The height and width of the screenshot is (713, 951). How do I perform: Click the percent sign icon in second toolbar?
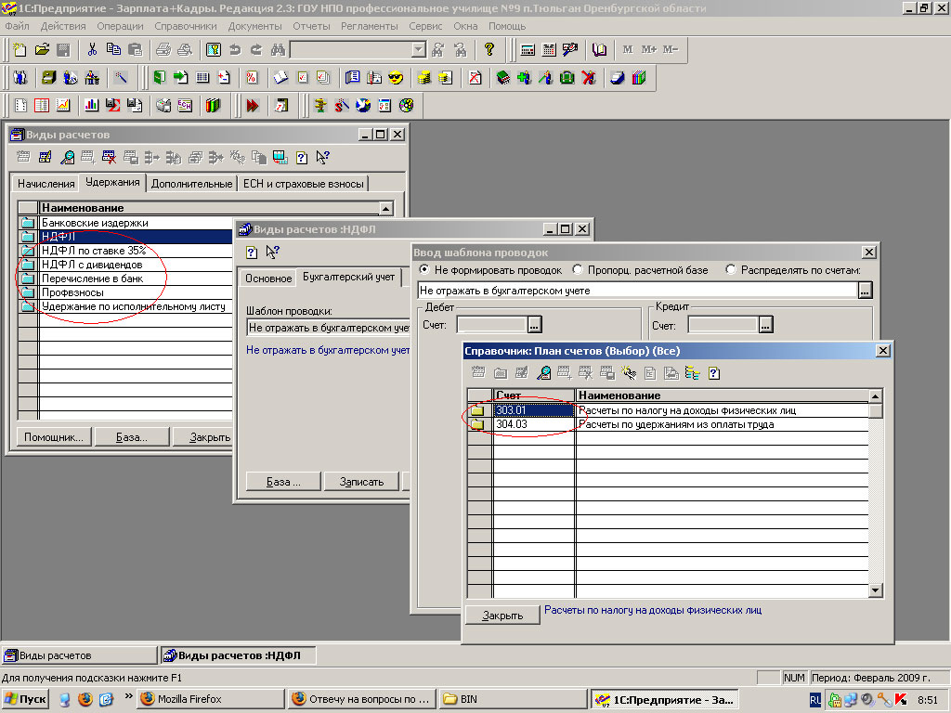(x=252, y=77)
